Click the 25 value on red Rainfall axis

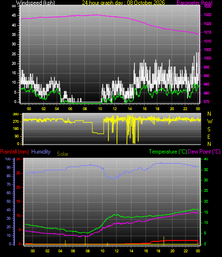pyautogui.click(x=18, y=173)
